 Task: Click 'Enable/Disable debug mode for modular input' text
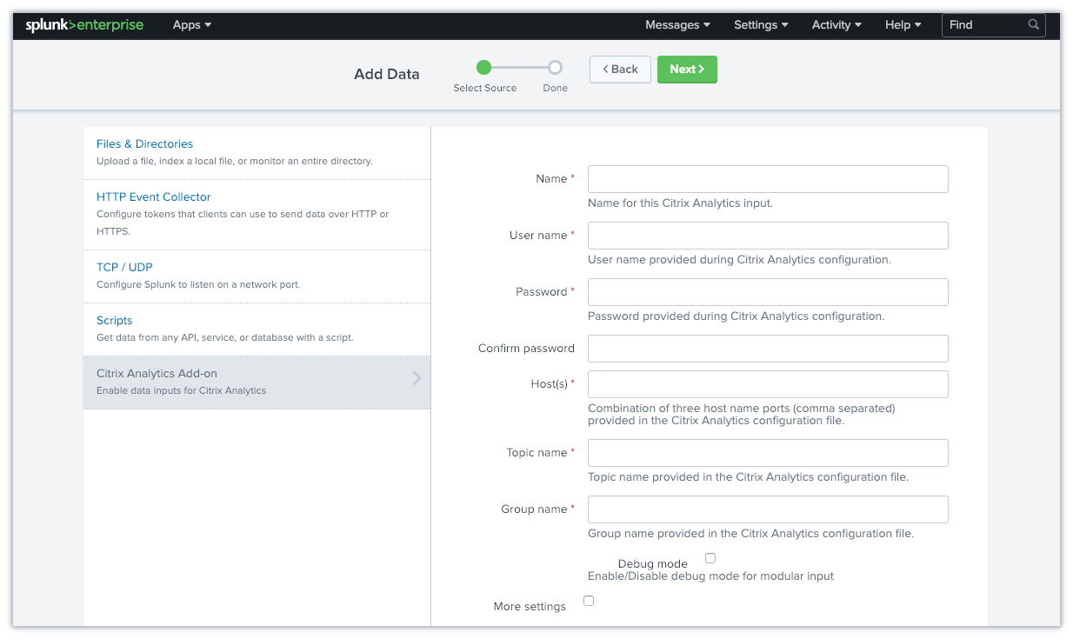710,576
